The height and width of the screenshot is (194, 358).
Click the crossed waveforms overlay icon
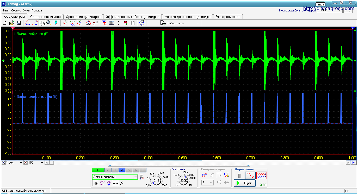tap(65, 23)
